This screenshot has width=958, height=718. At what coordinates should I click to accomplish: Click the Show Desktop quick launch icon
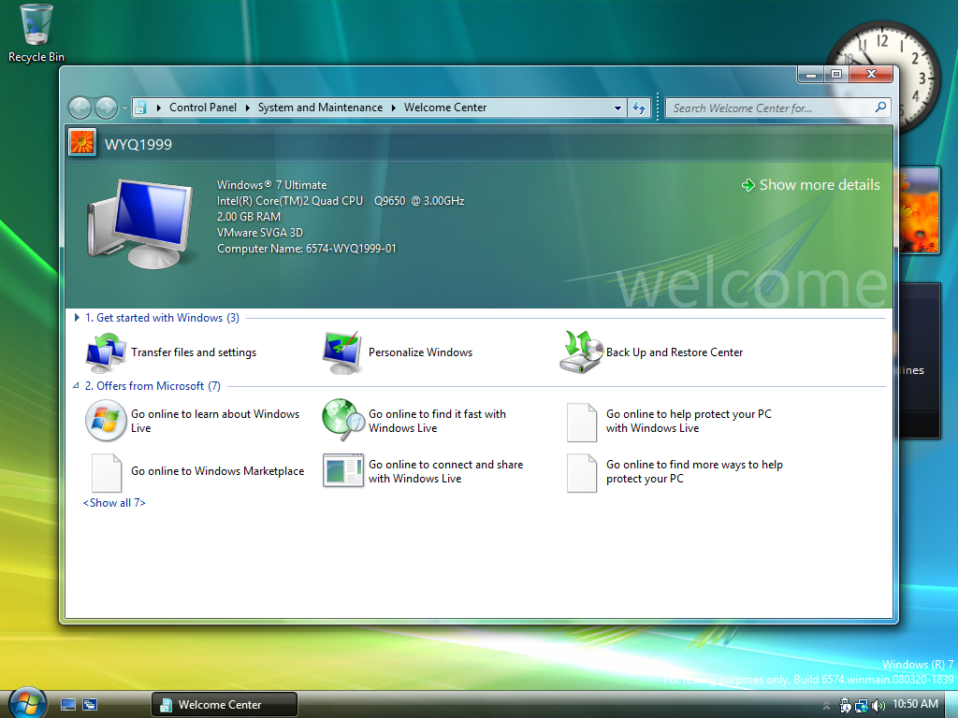(68, 704)
